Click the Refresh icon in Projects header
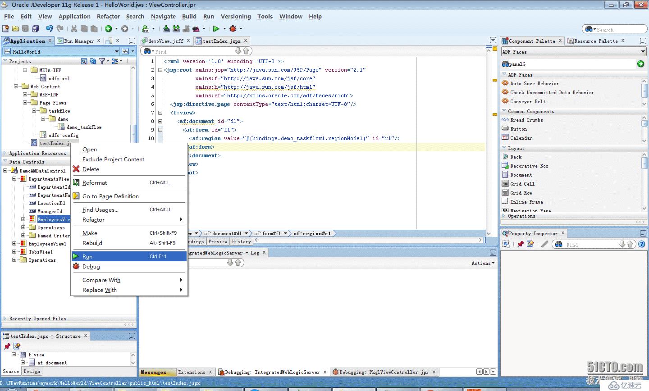Image resolution: width=649 pixels, height=391 pixels. click(x=93, y=61)
